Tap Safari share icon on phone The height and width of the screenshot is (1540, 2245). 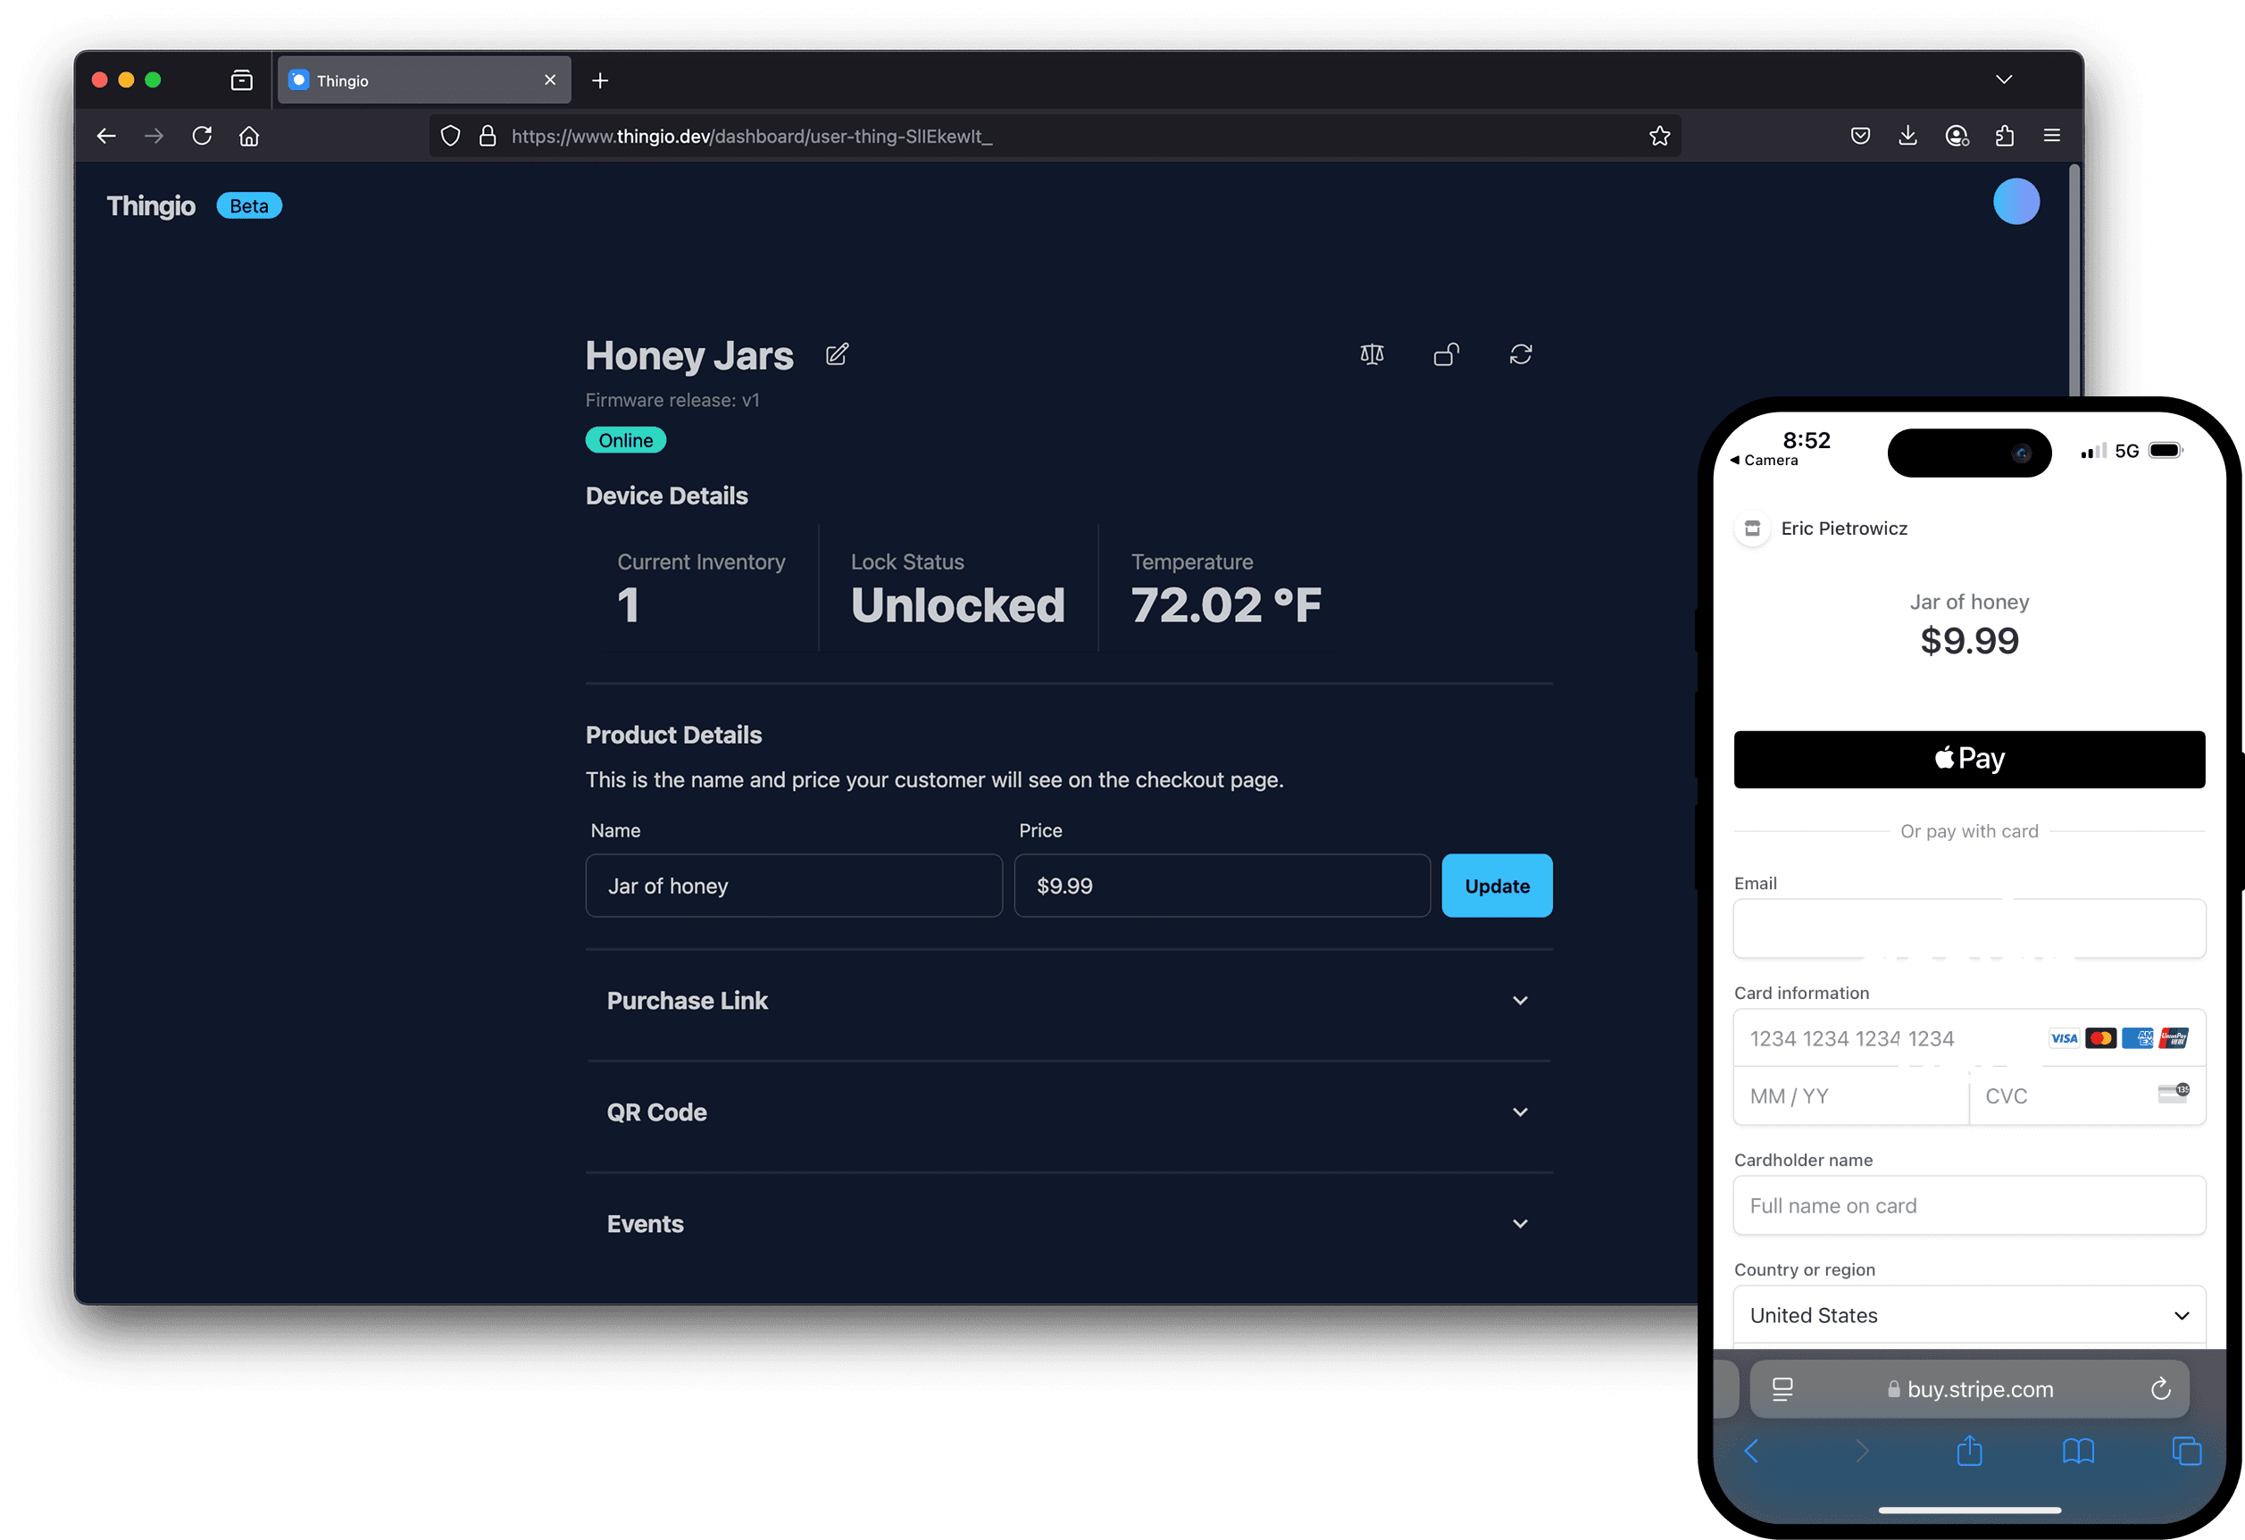[1969, 1450]
